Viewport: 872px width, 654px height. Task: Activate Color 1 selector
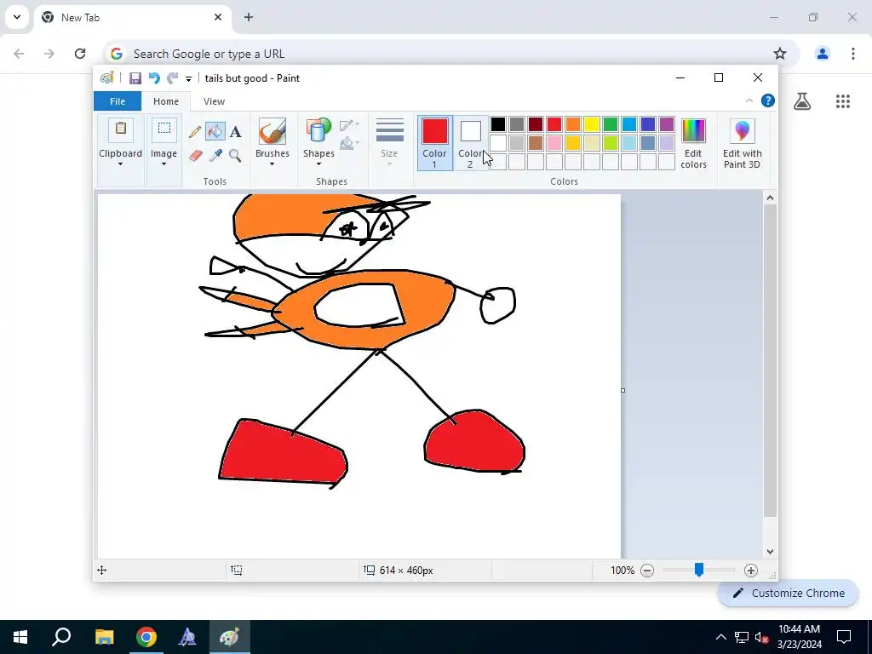point(435,143)
